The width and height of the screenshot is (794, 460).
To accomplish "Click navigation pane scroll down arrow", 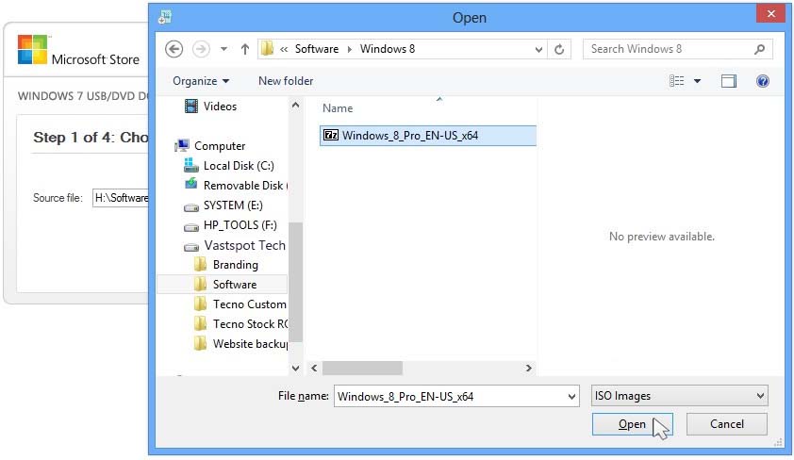I will pos(296,369).
